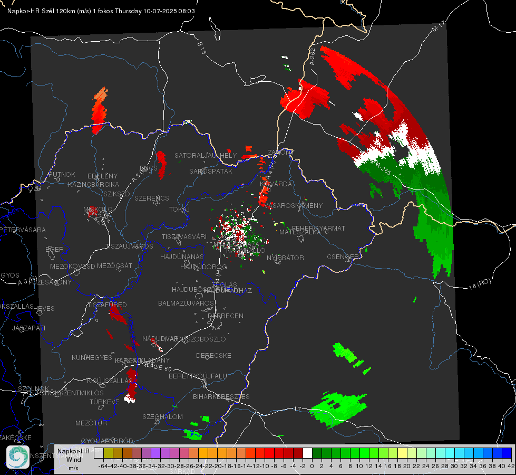
Task: Select the BERETTYÓÚJFALU label
Action: tap(198, 376)
